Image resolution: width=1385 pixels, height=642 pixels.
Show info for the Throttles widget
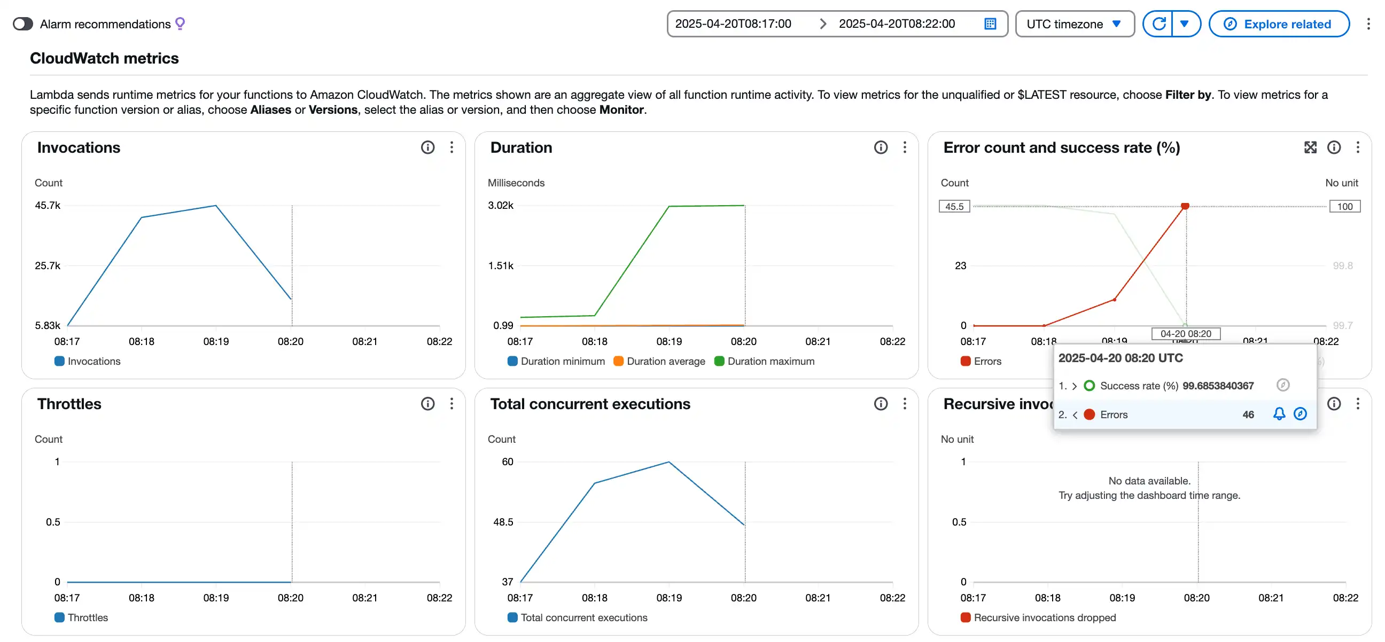tap(427, 404)
